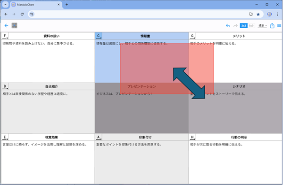Screen dimensions: 283x185
Task: Open the 標準 display dropdown
Action: pyautogui.click(x=262, y=26)
